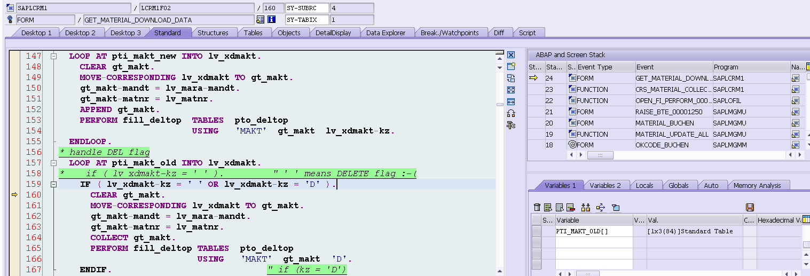Click the SY-TABIX variable field

click(x=306, y=20)
